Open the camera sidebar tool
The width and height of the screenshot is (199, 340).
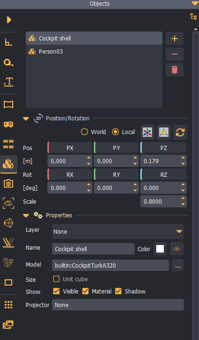coord(8,184)
